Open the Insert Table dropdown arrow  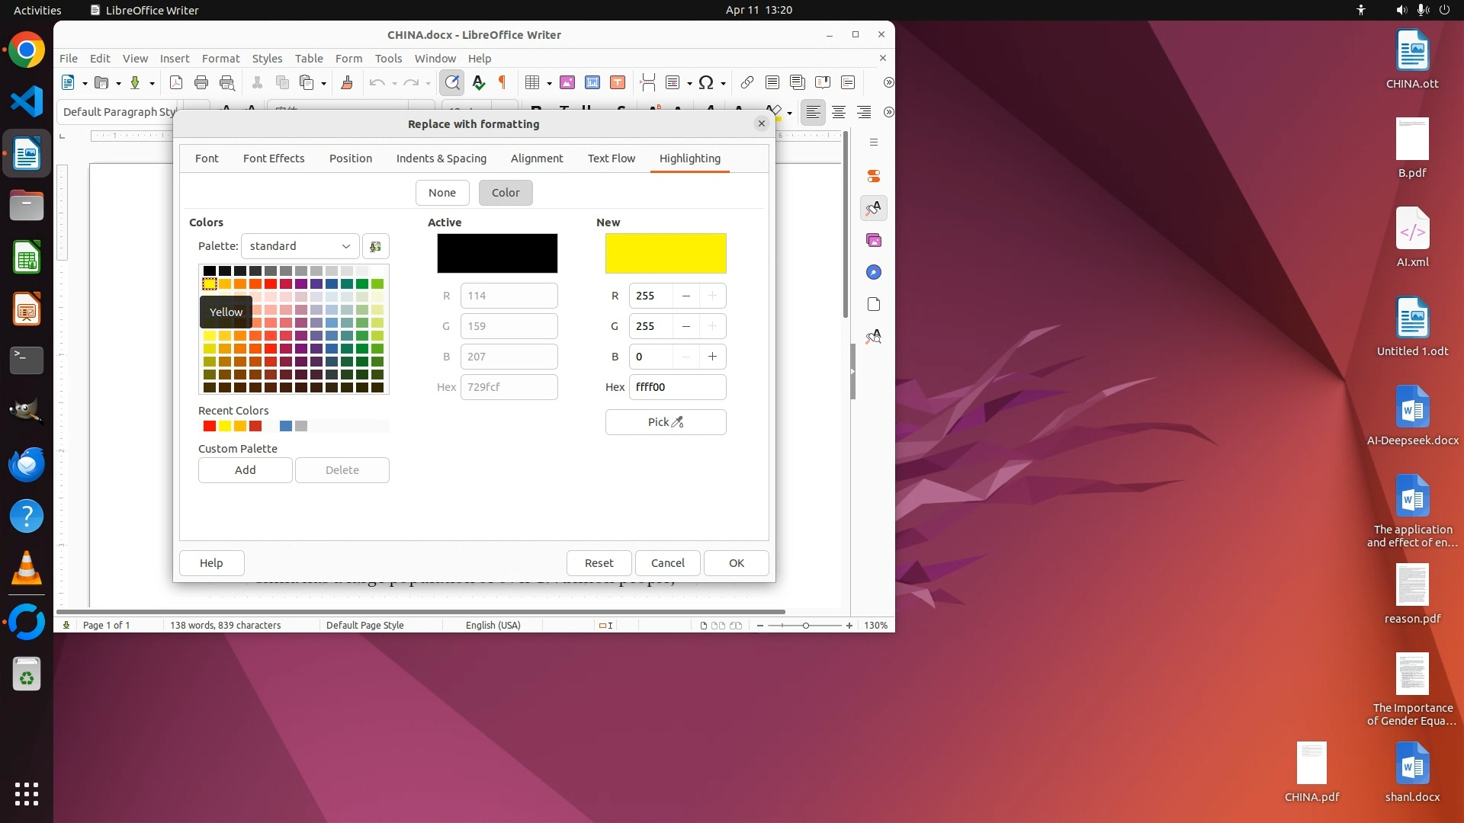click(x=549, y=83)
